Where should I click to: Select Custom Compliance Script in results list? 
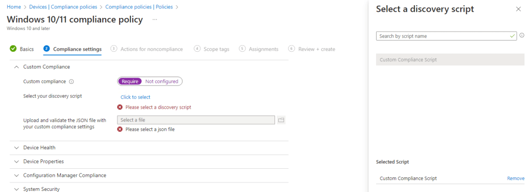point(450,60)
